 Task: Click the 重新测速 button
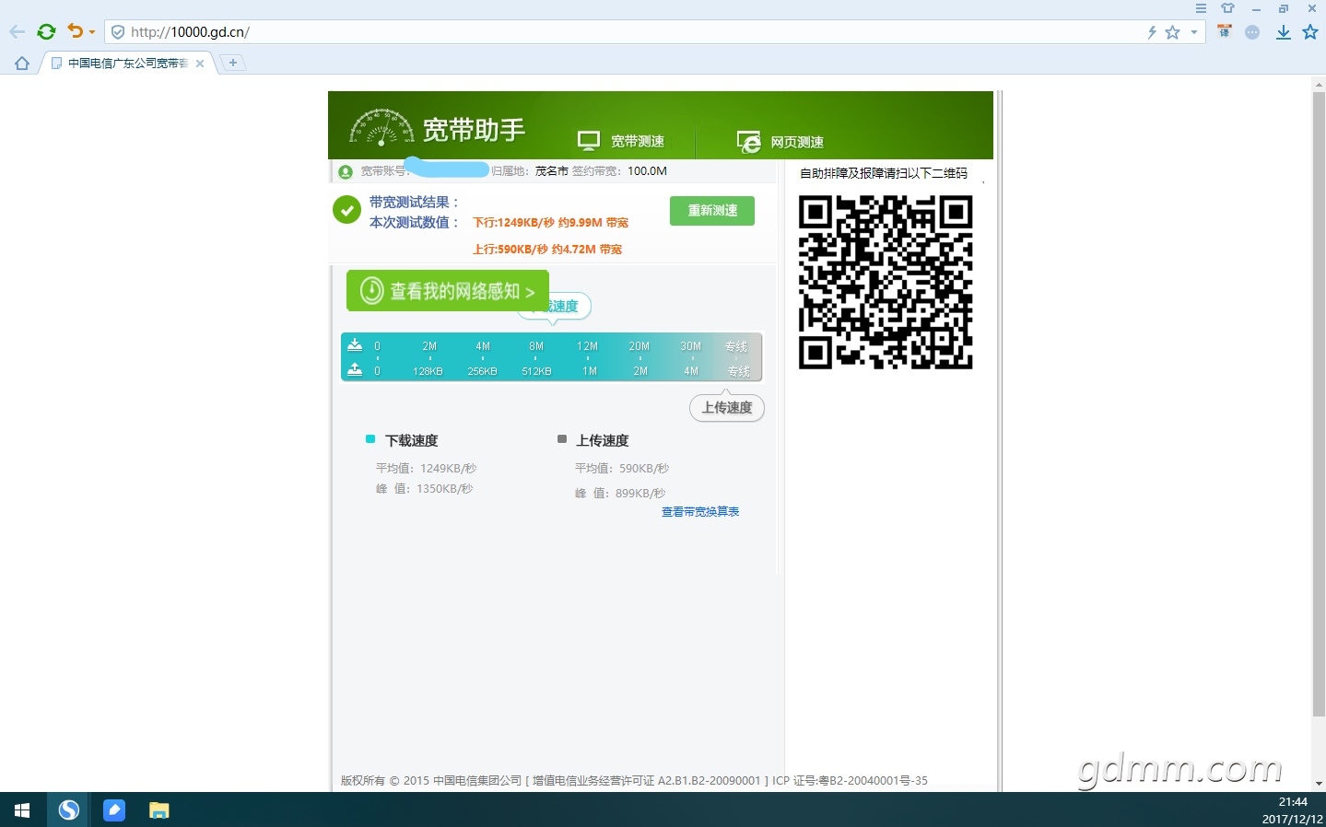[712, 211]
